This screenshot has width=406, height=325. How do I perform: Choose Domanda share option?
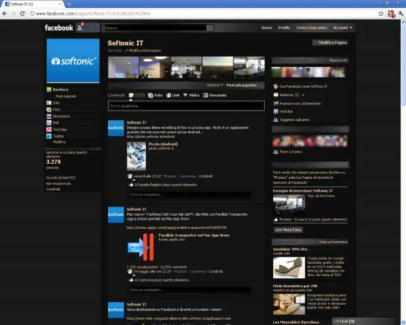[x=215, y=95]
